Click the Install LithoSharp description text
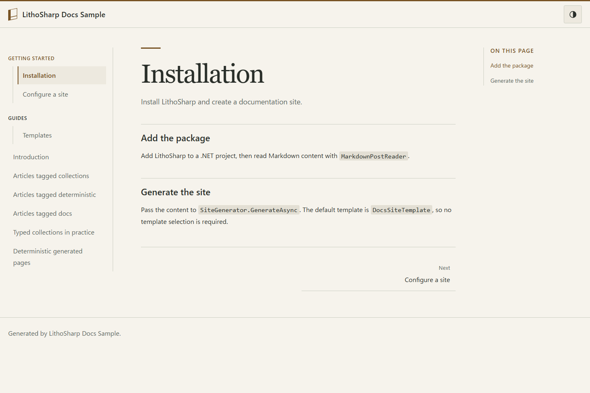This screenshot has height=393, width=590. pos(222,102)
